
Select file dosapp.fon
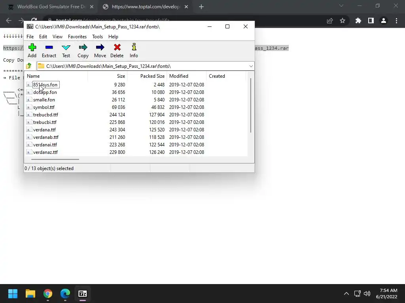click(45, 92)
